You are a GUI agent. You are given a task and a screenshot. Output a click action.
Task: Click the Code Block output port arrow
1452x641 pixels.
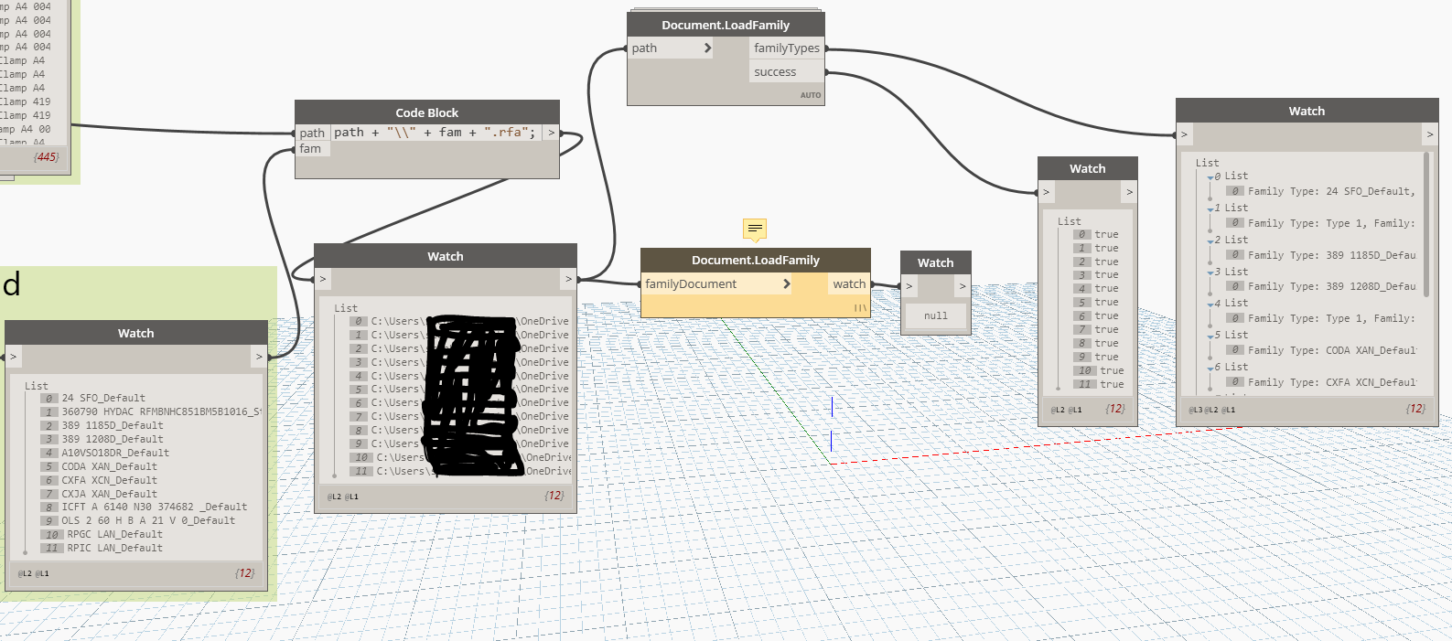coord(551,133)
